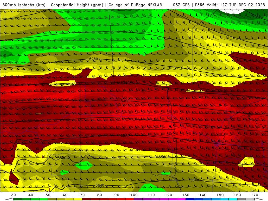Click the 110 value on color scale
Screen dimensions: 268x201
click(151, 195)
